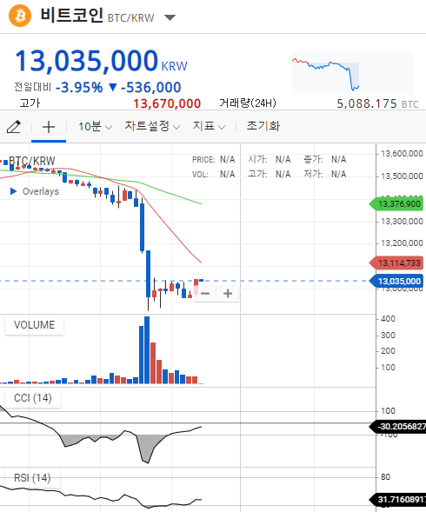This screenshot has height=512, width=426.
Task: Click the large 13,035,000 price
Action: coord(87,61)
